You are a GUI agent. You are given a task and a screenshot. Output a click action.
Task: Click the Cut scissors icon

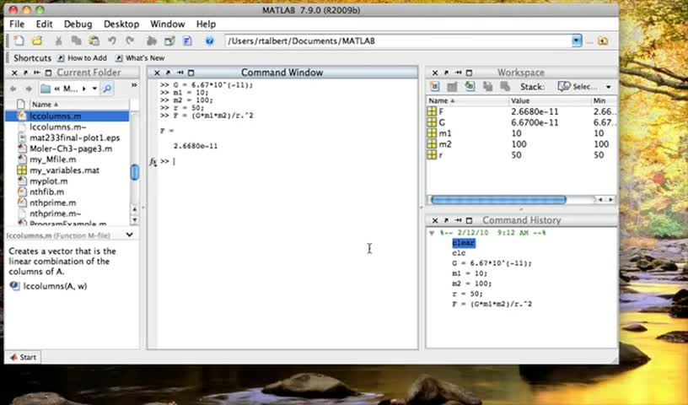pyautogui.click(x=58, y=40)
